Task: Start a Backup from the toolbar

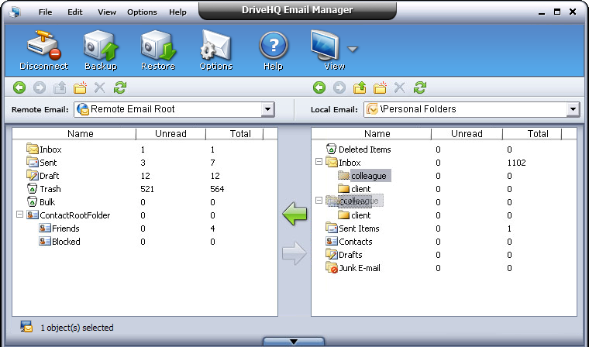Action: (x=100, y=48)
